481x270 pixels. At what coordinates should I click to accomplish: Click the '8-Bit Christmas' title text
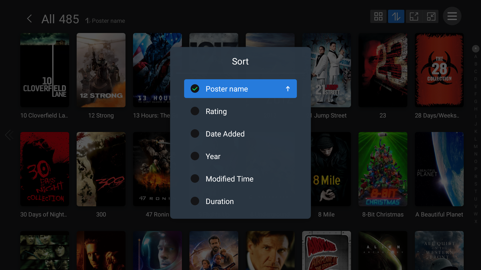[x=383, y=214]
